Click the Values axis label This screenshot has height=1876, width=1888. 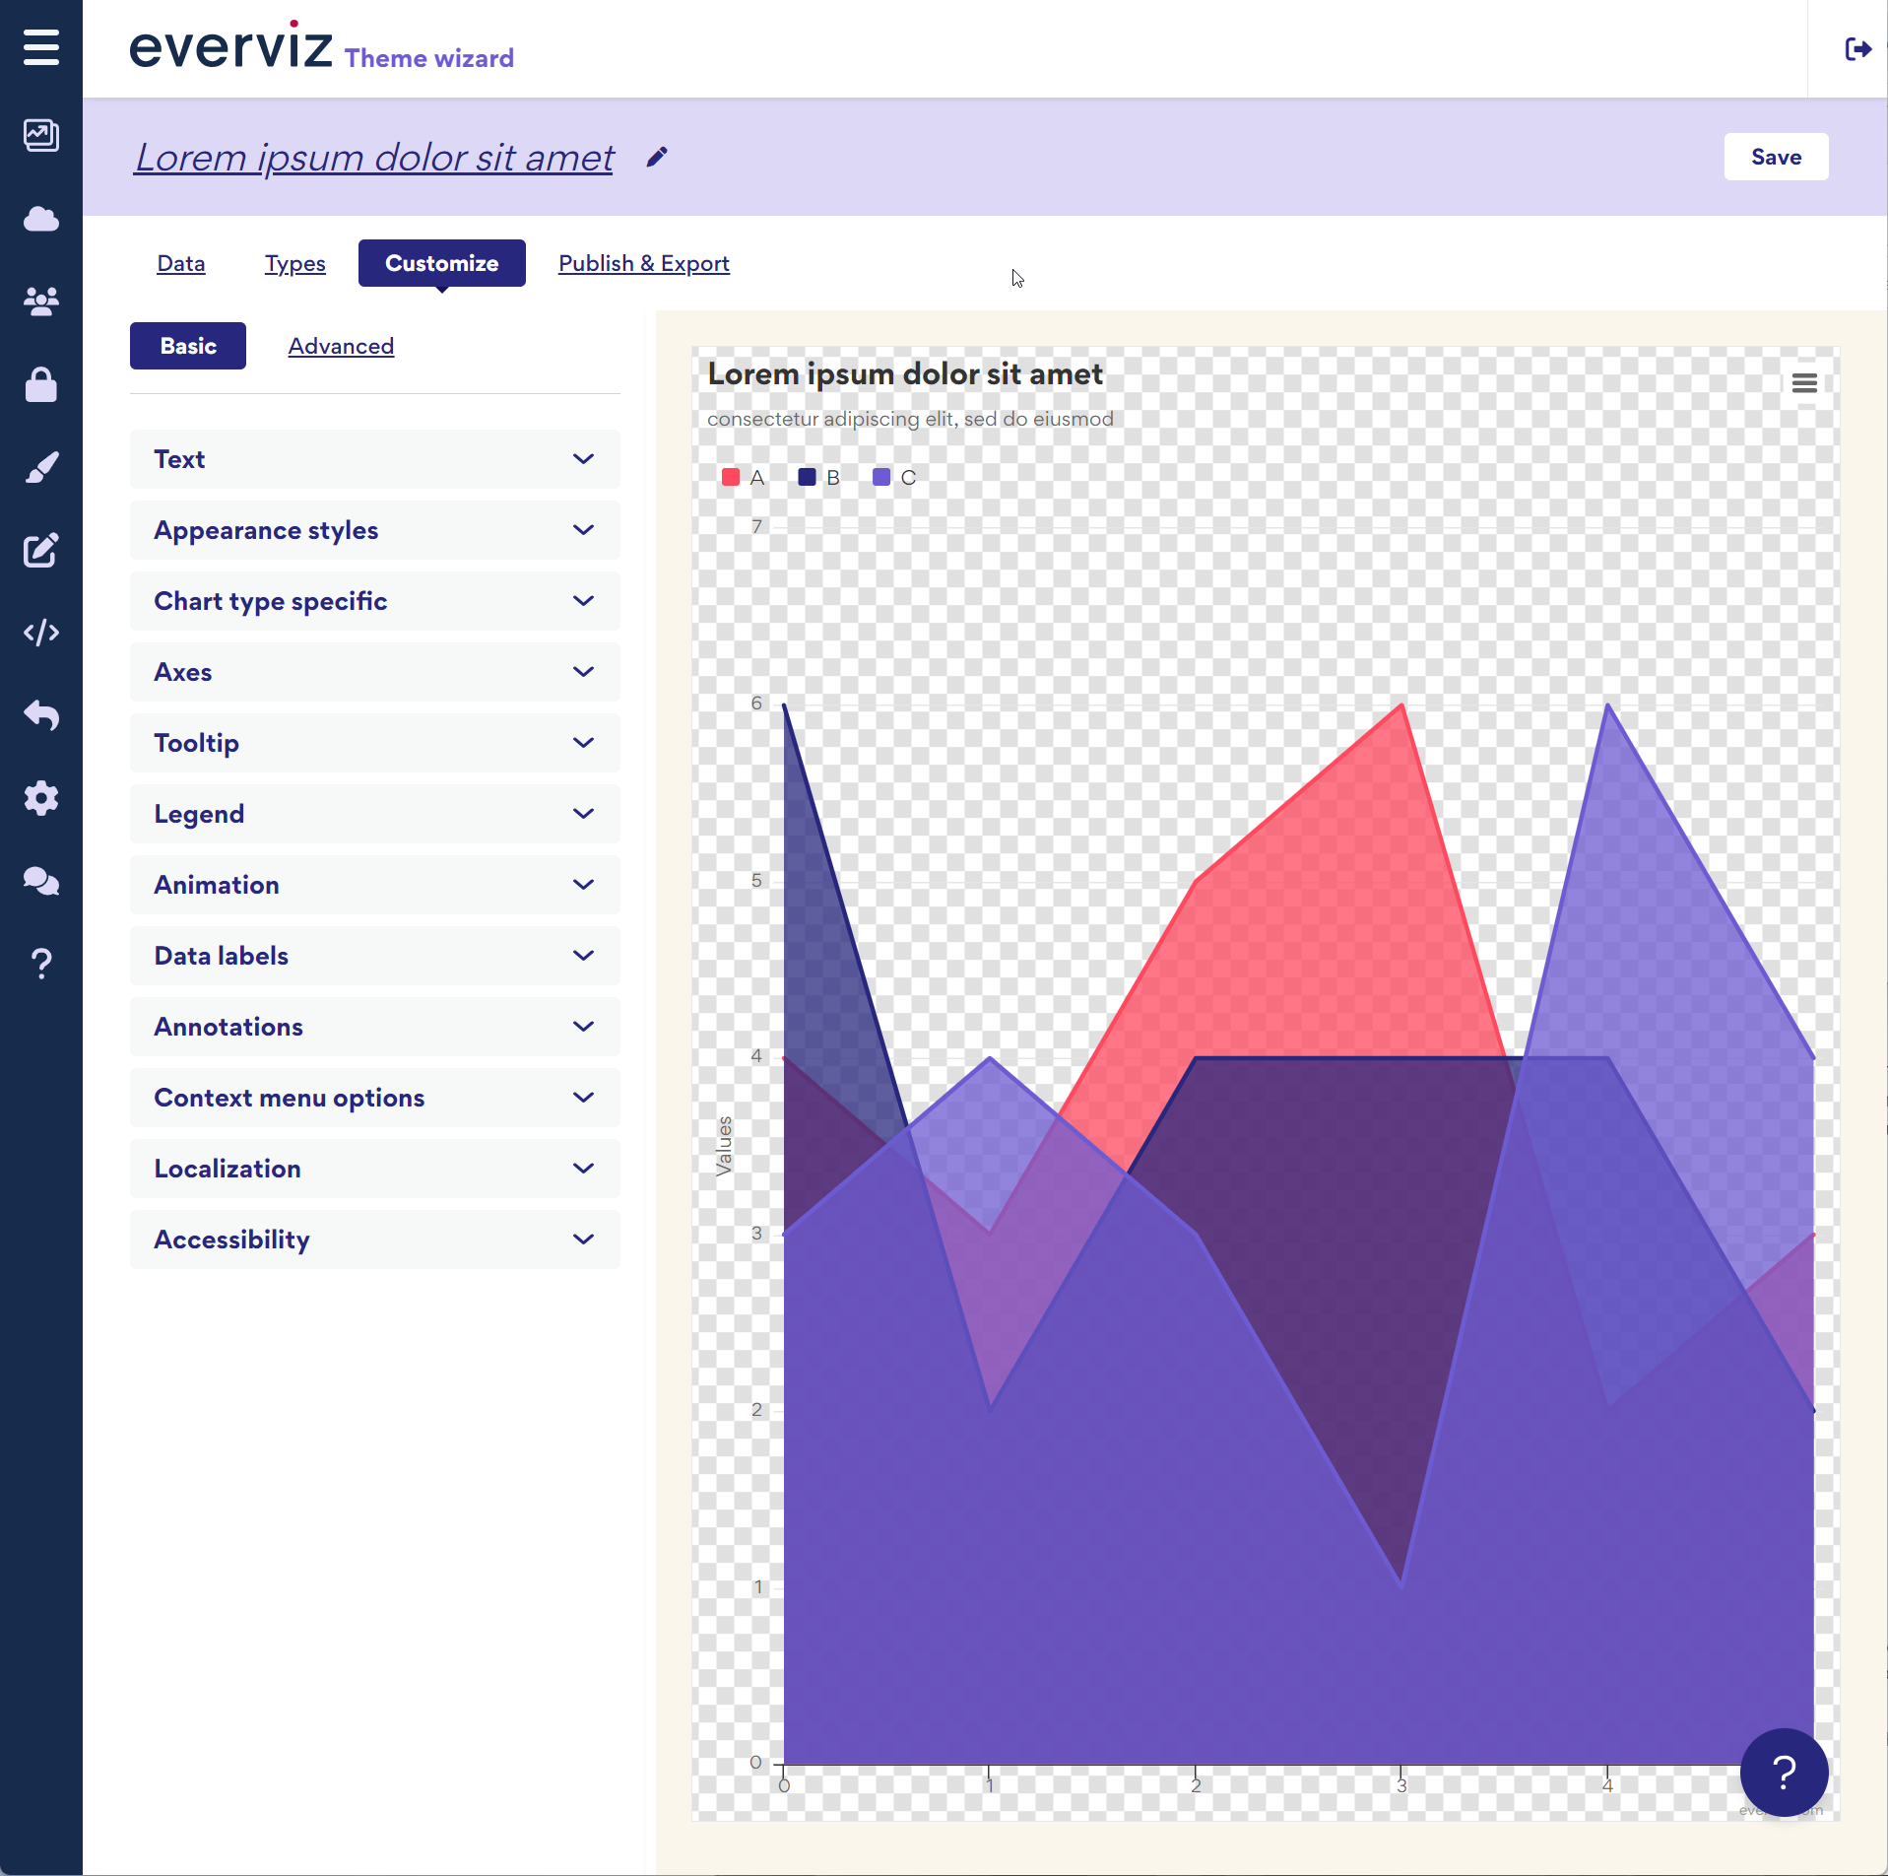(724, 1146)
